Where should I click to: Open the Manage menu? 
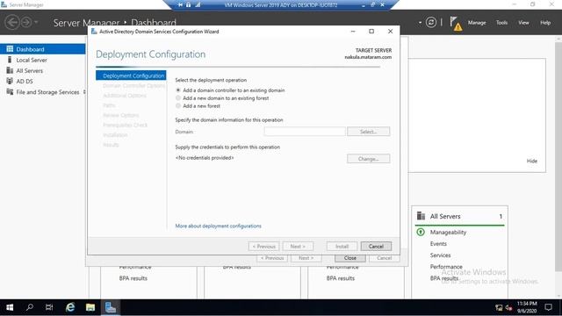[x=477, y=23]
